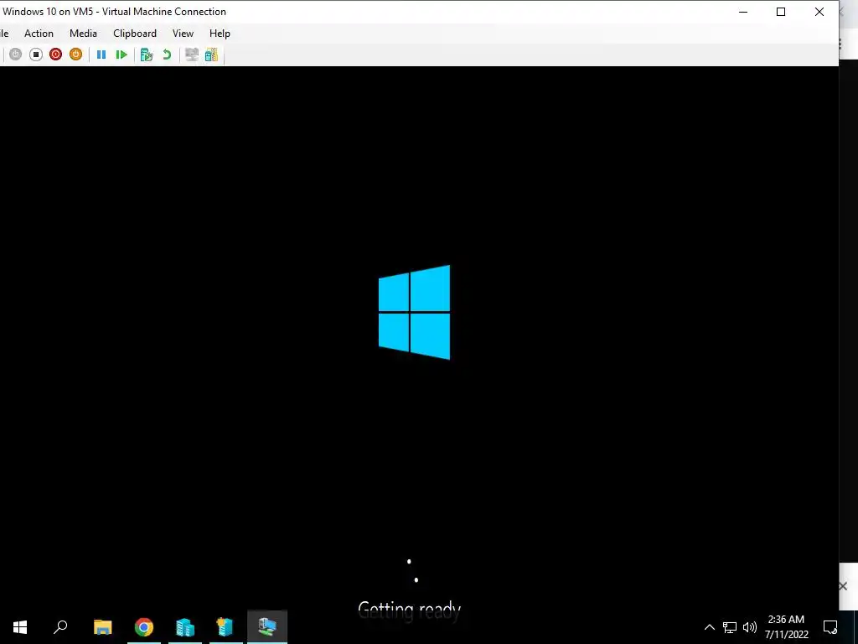Shut down the VM using the red power icon
858x644 pixels.
[x=56, y=55]
